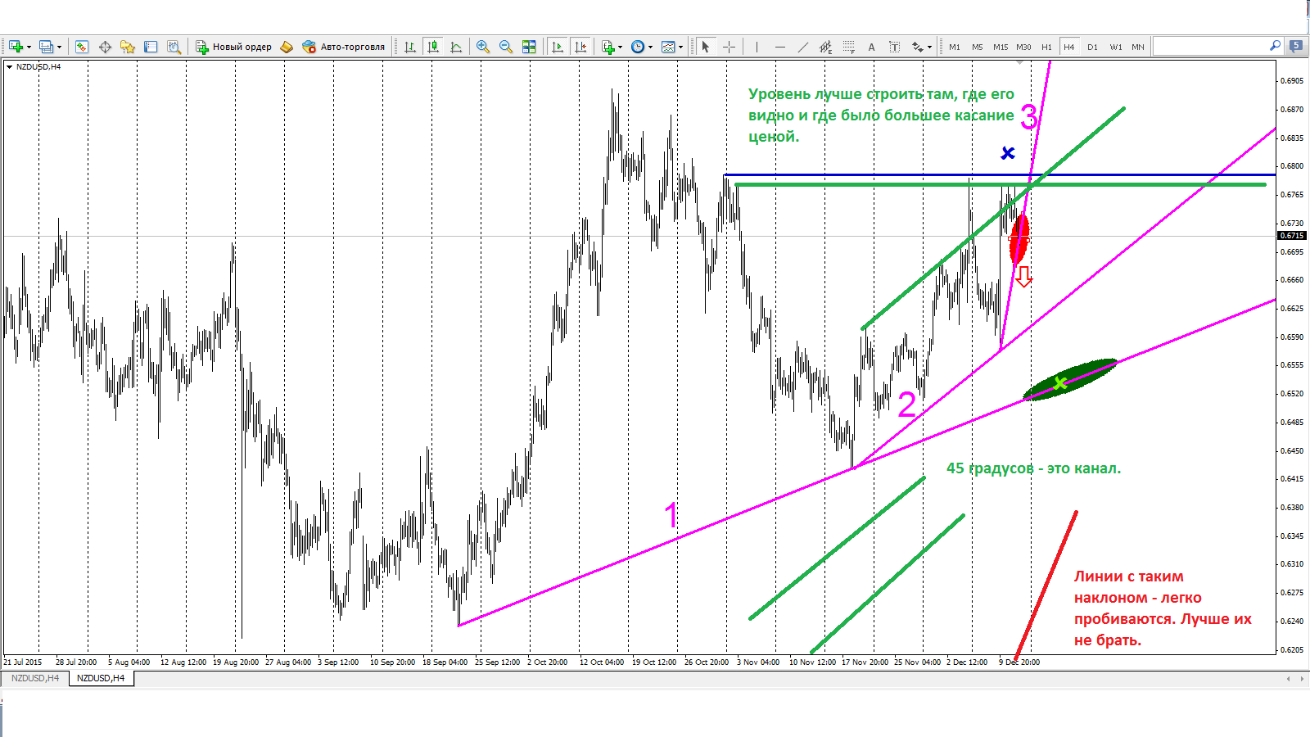The image size is (1310, 737).
Task: Click the '21 Jul 2015' date label
Action: [x=23, y=662]
